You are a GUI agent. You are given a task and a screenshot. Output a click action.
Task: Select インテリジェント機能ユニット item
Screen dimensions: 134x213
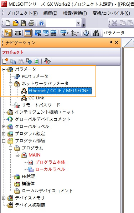[45, 112]
